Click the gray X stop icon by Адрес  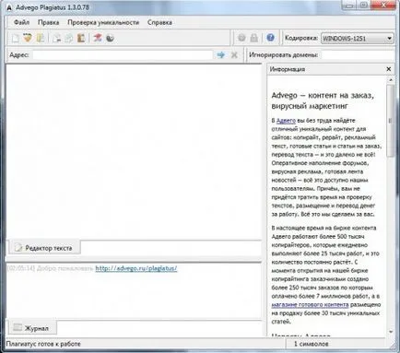point(234,55)
